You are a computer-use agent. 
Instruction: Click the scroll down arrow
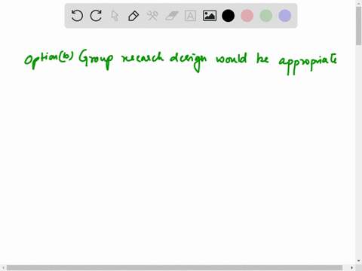coord(358,261)
